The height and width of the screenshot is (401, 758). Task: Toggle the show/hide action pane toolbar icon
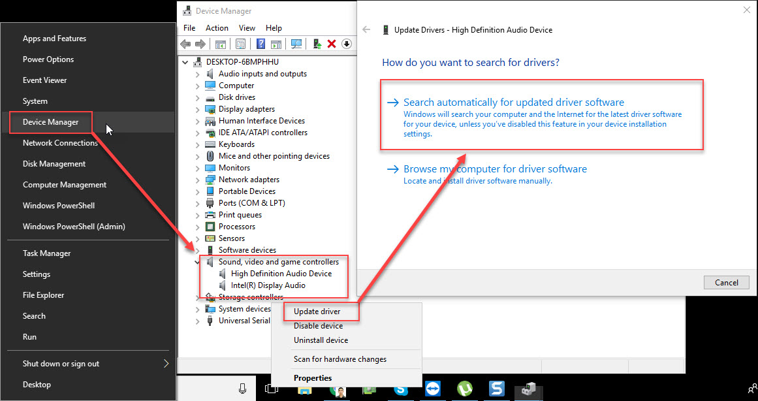(276, 44)
